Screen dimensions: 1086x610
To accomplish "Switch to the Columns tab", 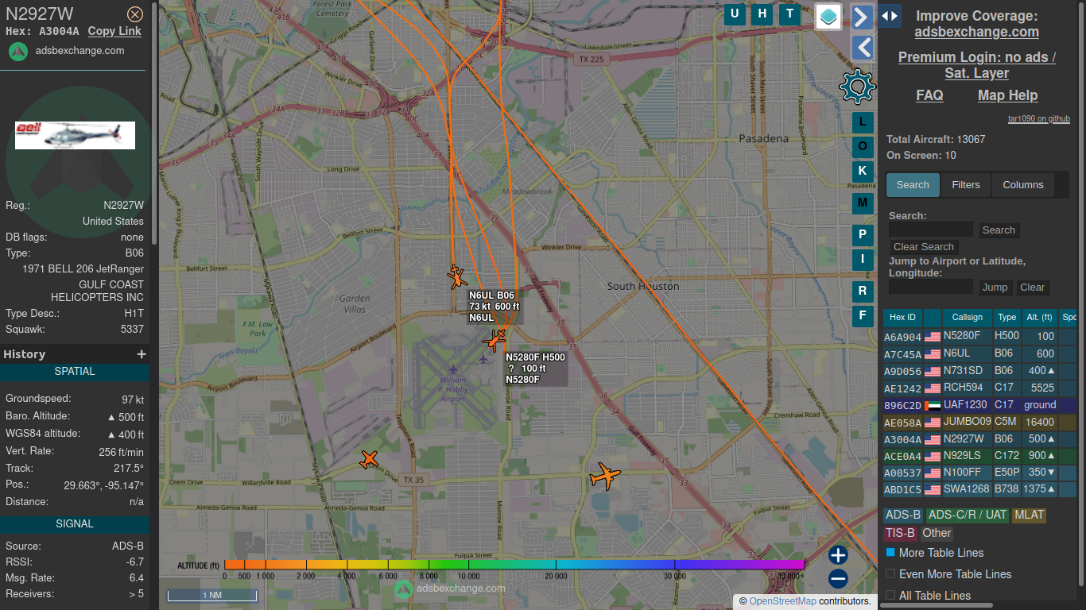I will pyautogui.click(x=1022, y=185).
